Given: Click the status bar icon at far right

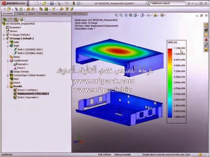Looking at the screenshot, I should point(200,154).
